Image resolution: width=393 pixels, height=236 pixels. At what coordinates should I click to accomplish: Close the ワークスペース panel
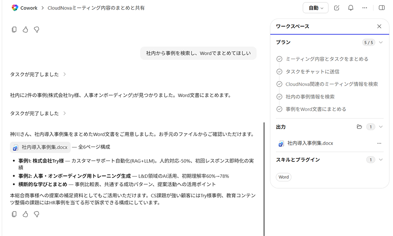coord(379,27)
